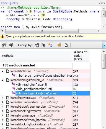Group results by hierarchy tree icon

coord(43,45)
